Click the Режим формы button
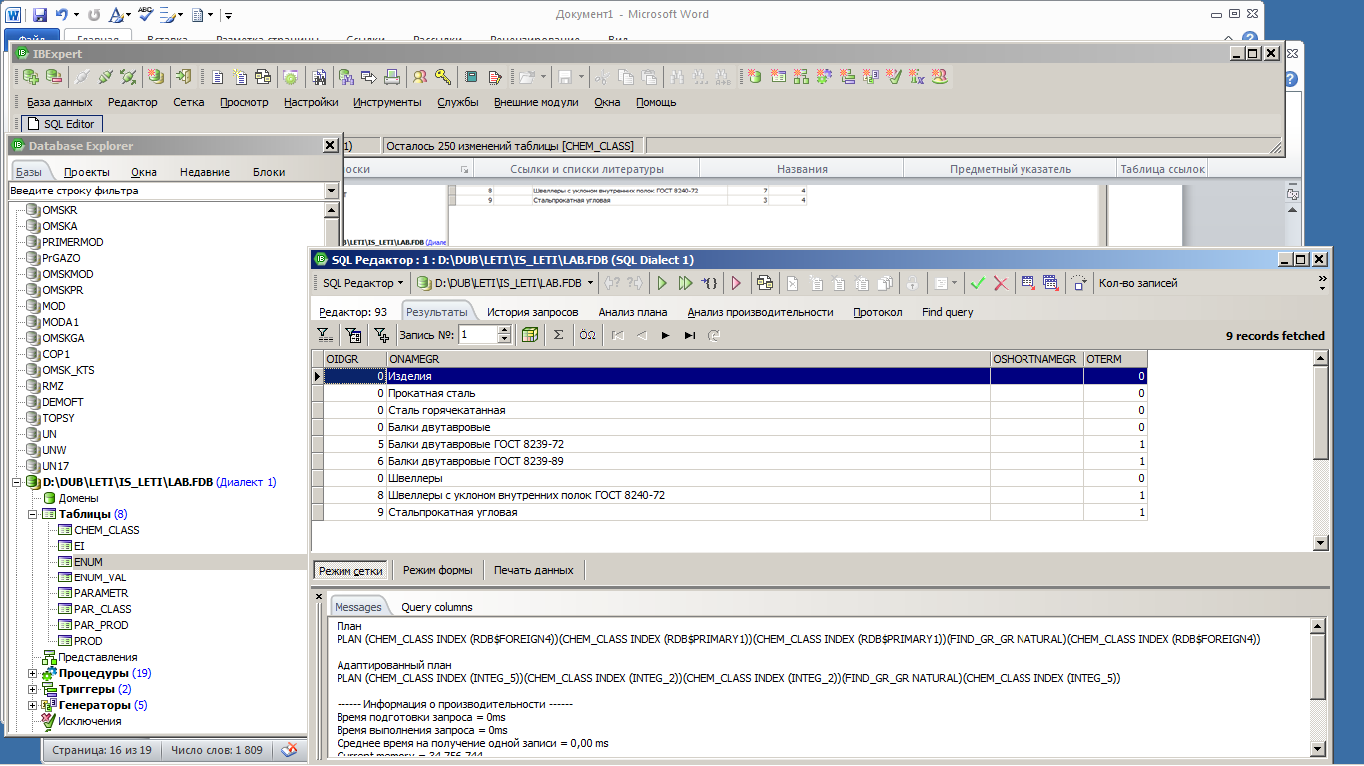 [x=438, y=570]
